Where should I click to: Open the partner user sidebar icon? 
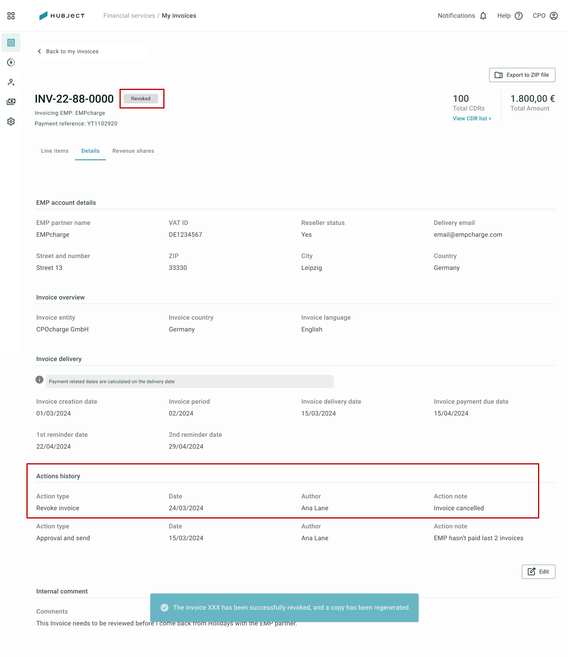(x=11, y=82)
